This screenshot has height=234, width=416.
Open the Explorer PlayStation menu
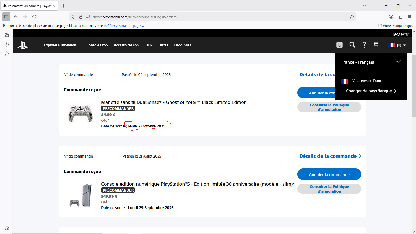tap(60, 45)
